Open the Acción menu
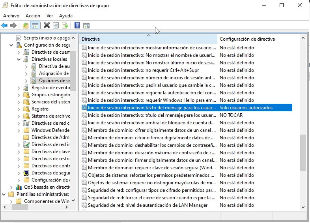Viewport: 310px width, 223px height. click(33, 16)
